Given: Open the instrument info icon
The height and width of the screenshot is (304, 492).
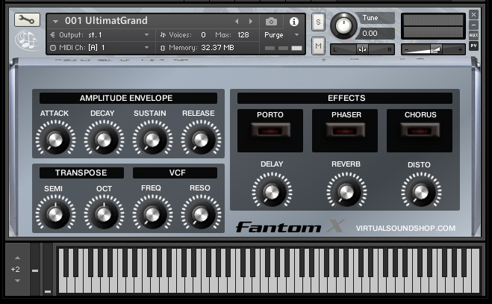Looking at the screenshot, I should point(293,22).
